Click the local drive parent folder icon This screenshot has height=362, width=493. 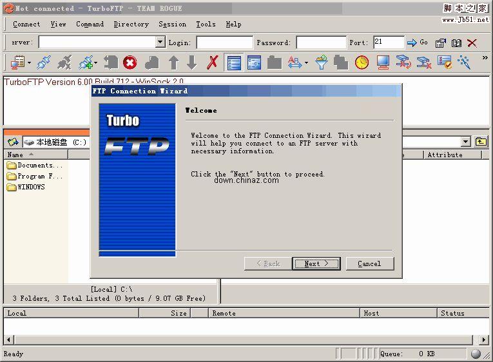pos(13,142)
